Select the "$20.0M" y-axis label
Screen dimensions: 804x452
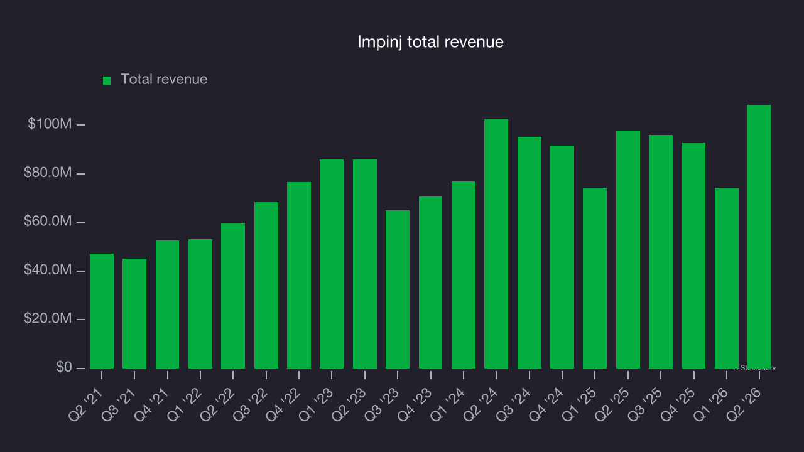48,319
